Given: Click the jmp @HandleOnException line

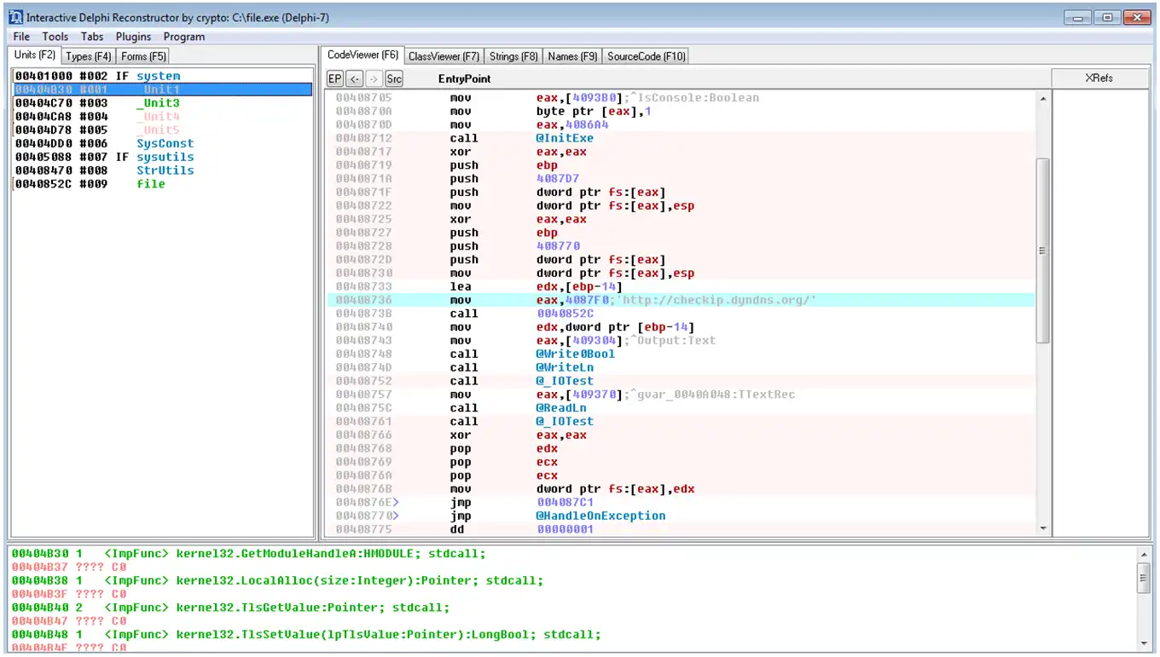Looking at the screenshot, I should point(681,516).
